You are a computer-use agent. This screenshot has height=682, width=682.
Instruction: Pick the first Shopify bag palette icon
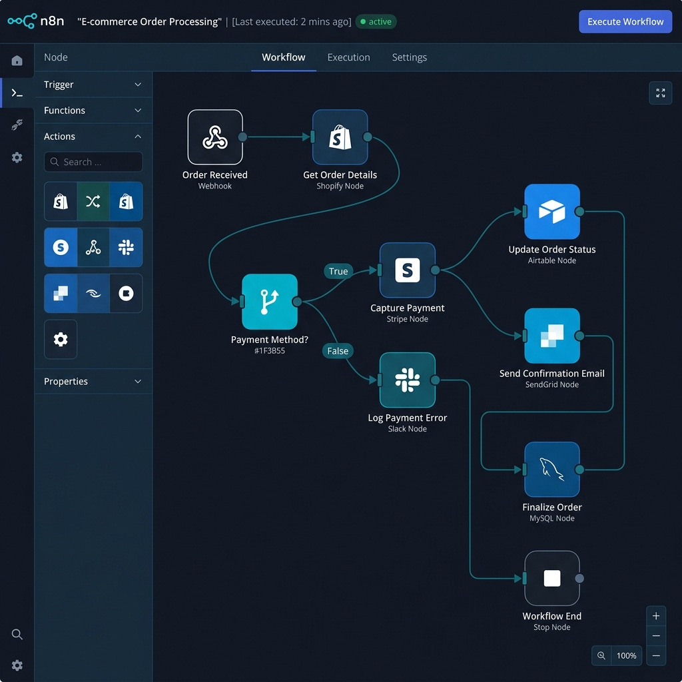pyautogui.click(x=61, y=201)
